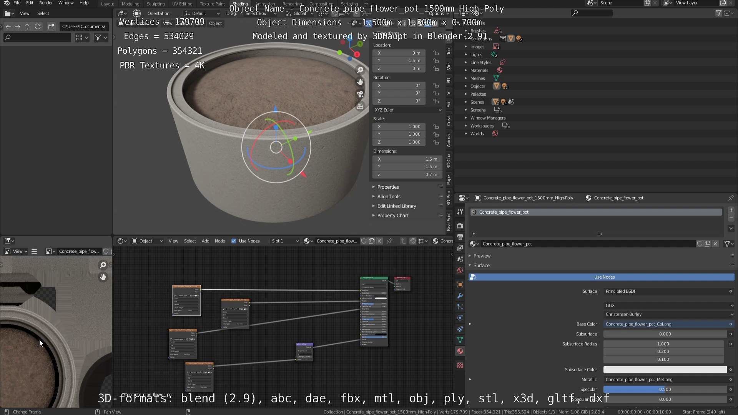Remove the selected material slot

pyautogui.click(x=731, y=218)
